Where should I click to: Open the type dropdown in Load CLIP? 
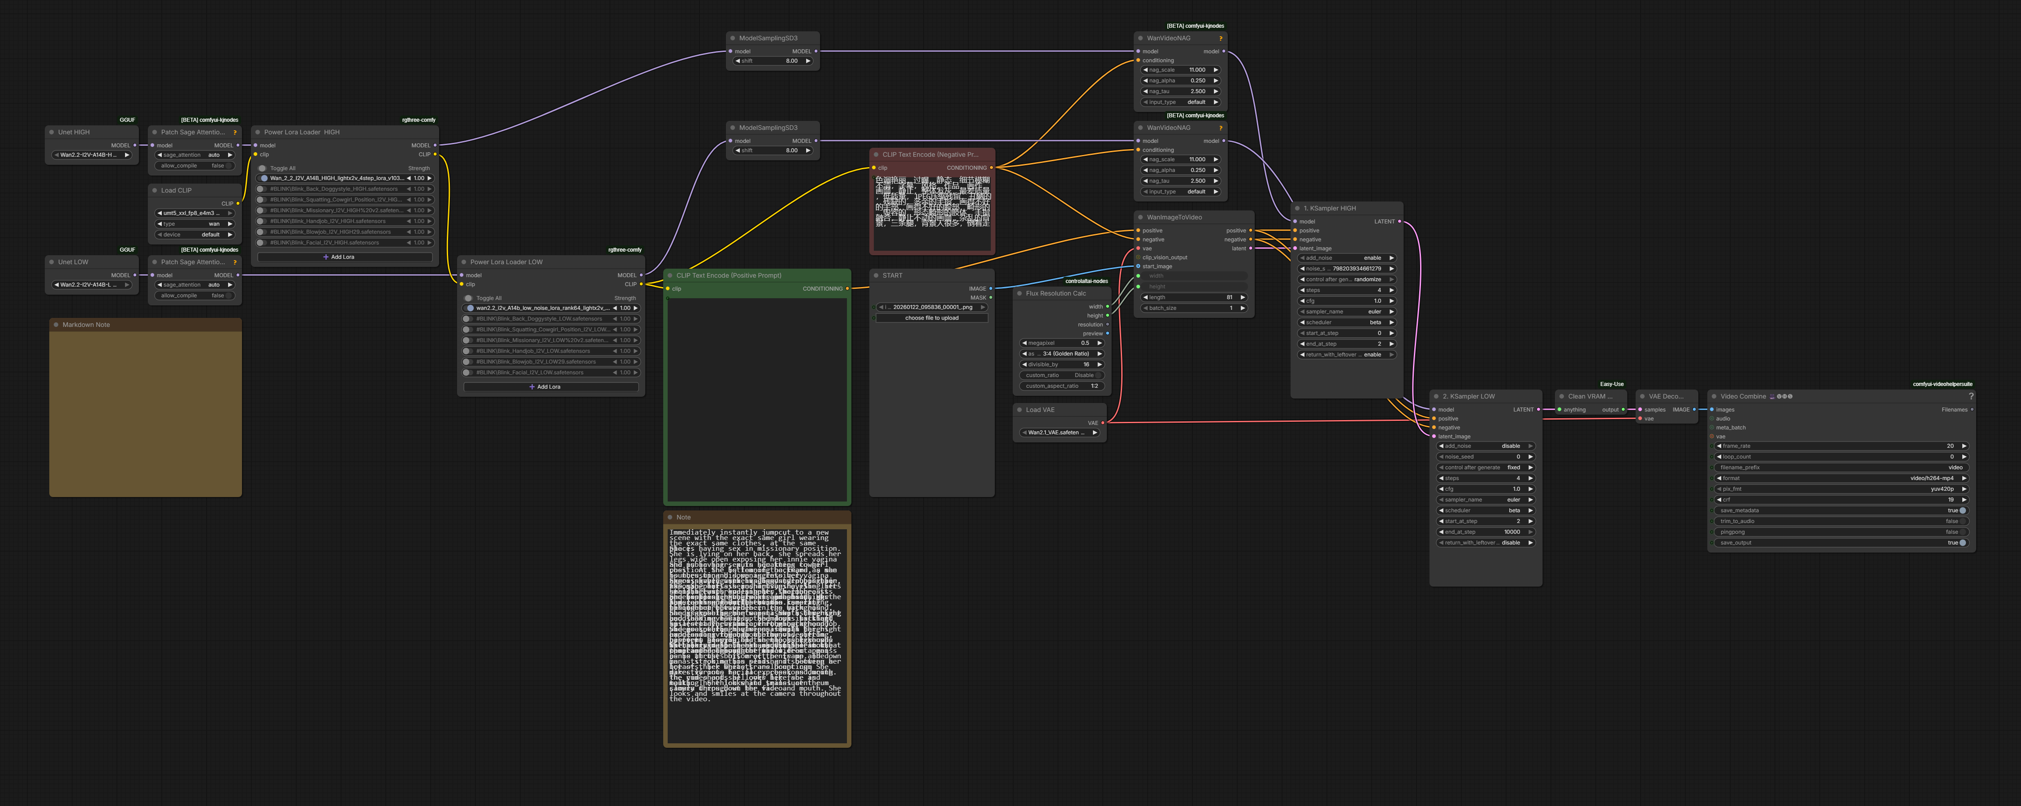tap(195, 223)
